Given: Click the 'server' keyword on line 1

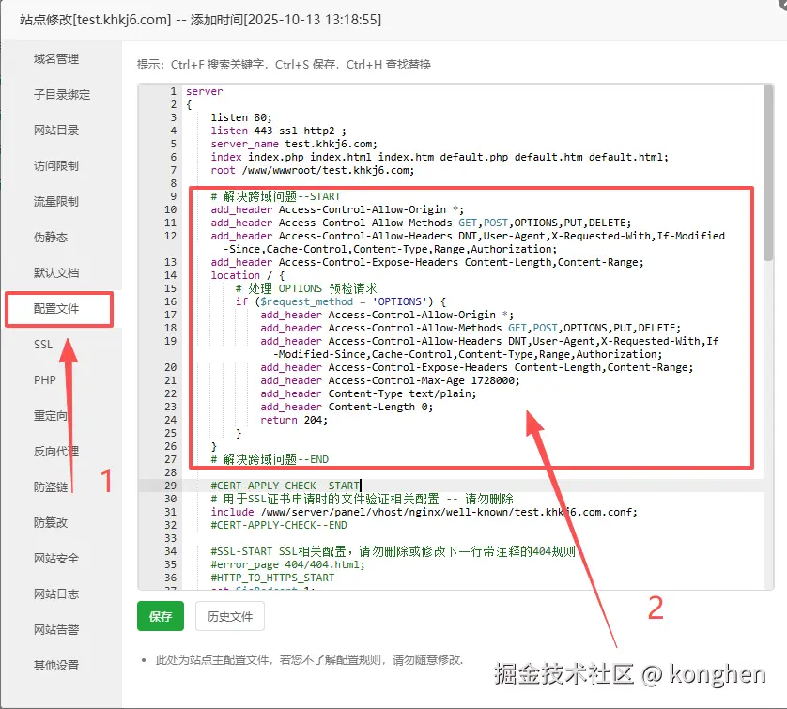Looking at the screenshot, I should pyautogui.click(x=205, y=91).
